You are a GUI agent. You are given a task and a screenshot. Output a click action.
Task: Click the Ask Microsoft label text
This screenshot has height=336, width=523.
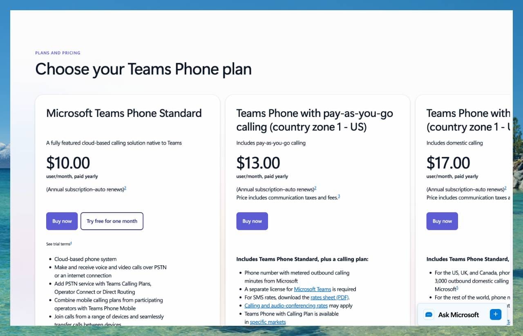[x=458, y=315]
